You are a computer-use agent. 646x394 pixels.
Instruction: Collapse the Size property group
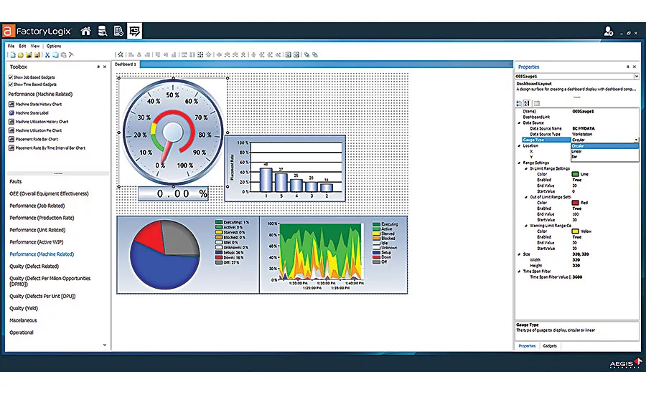(x=519, y=254)
